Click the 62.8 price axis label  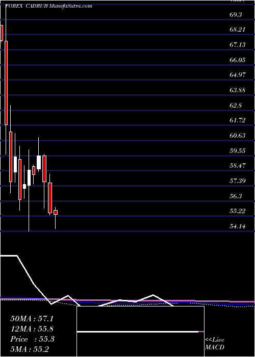[x=236, y=106]
